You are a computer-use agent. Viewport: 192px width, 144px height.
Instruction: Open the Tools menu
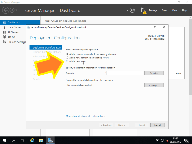[x=164, y=10]
